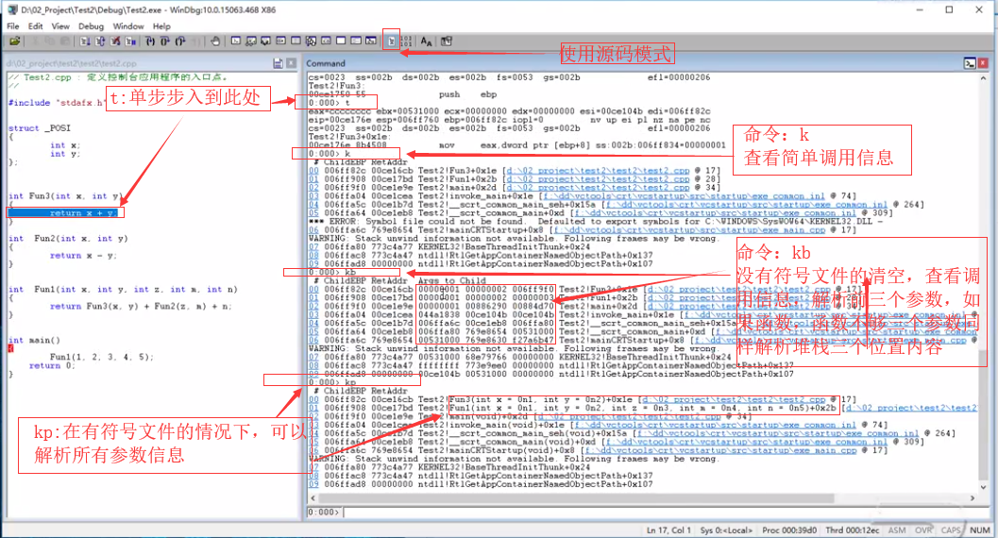This screenshot has width=998, height=538.
Task: Enable Source mode on toolbar icon
Action: coord(392,42)
